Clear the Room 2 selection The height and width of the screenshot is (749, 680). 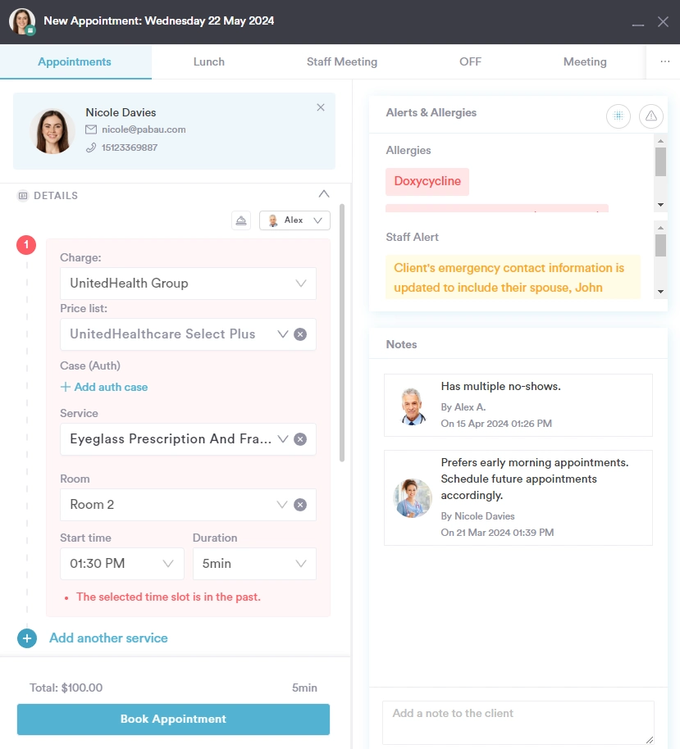click(x=300, y=505)
